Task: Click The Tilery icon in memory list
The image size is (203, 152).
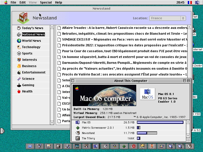Action: [78, 138]
